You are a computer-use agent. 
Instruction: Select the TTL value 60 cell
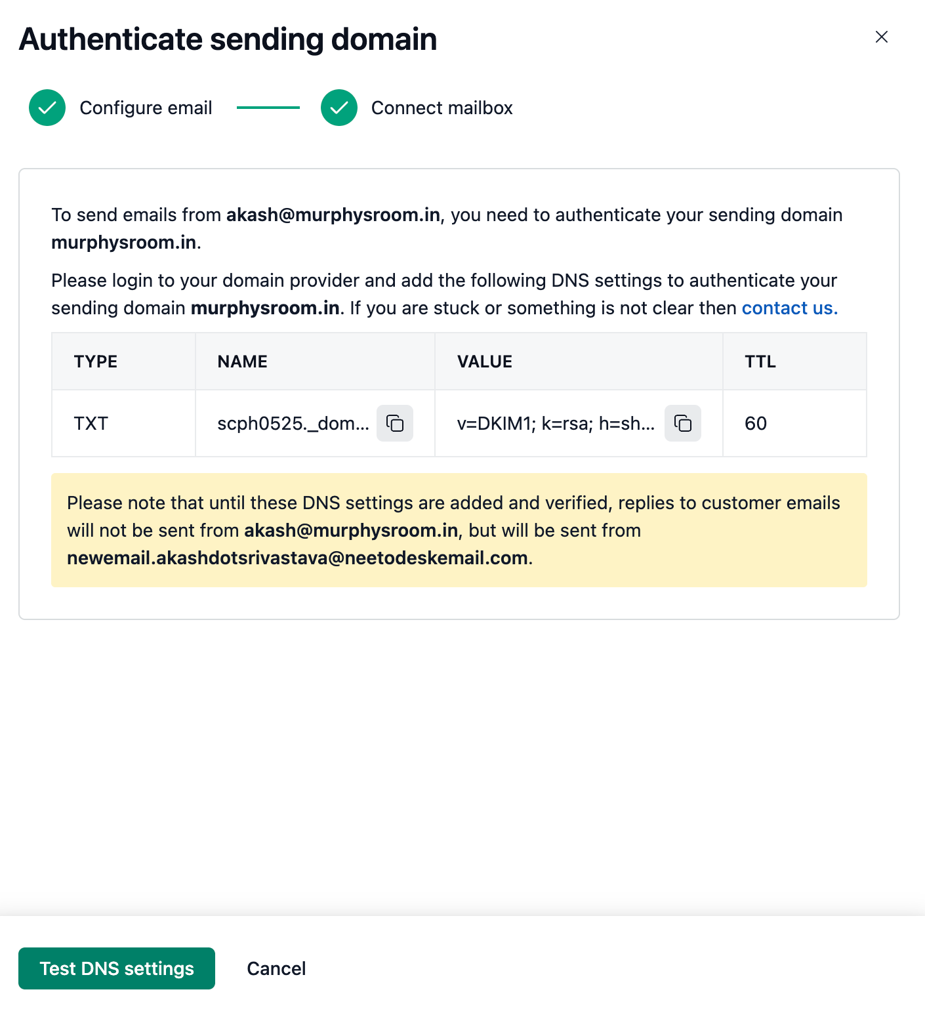794,423
